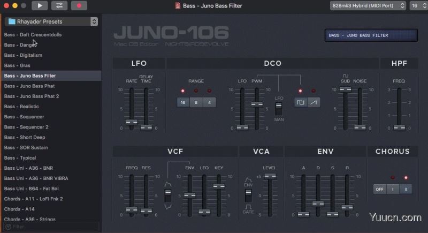The height and width of the screenshot is (233, 428).
Task: Select DCO range 8 button
Action: point(196,102)
